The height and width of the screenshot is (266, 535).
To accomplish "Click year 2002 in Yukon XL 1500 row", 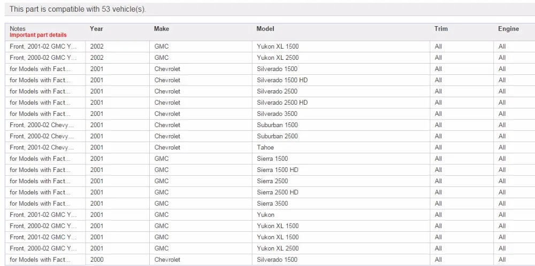I will (x=96, y=46).
